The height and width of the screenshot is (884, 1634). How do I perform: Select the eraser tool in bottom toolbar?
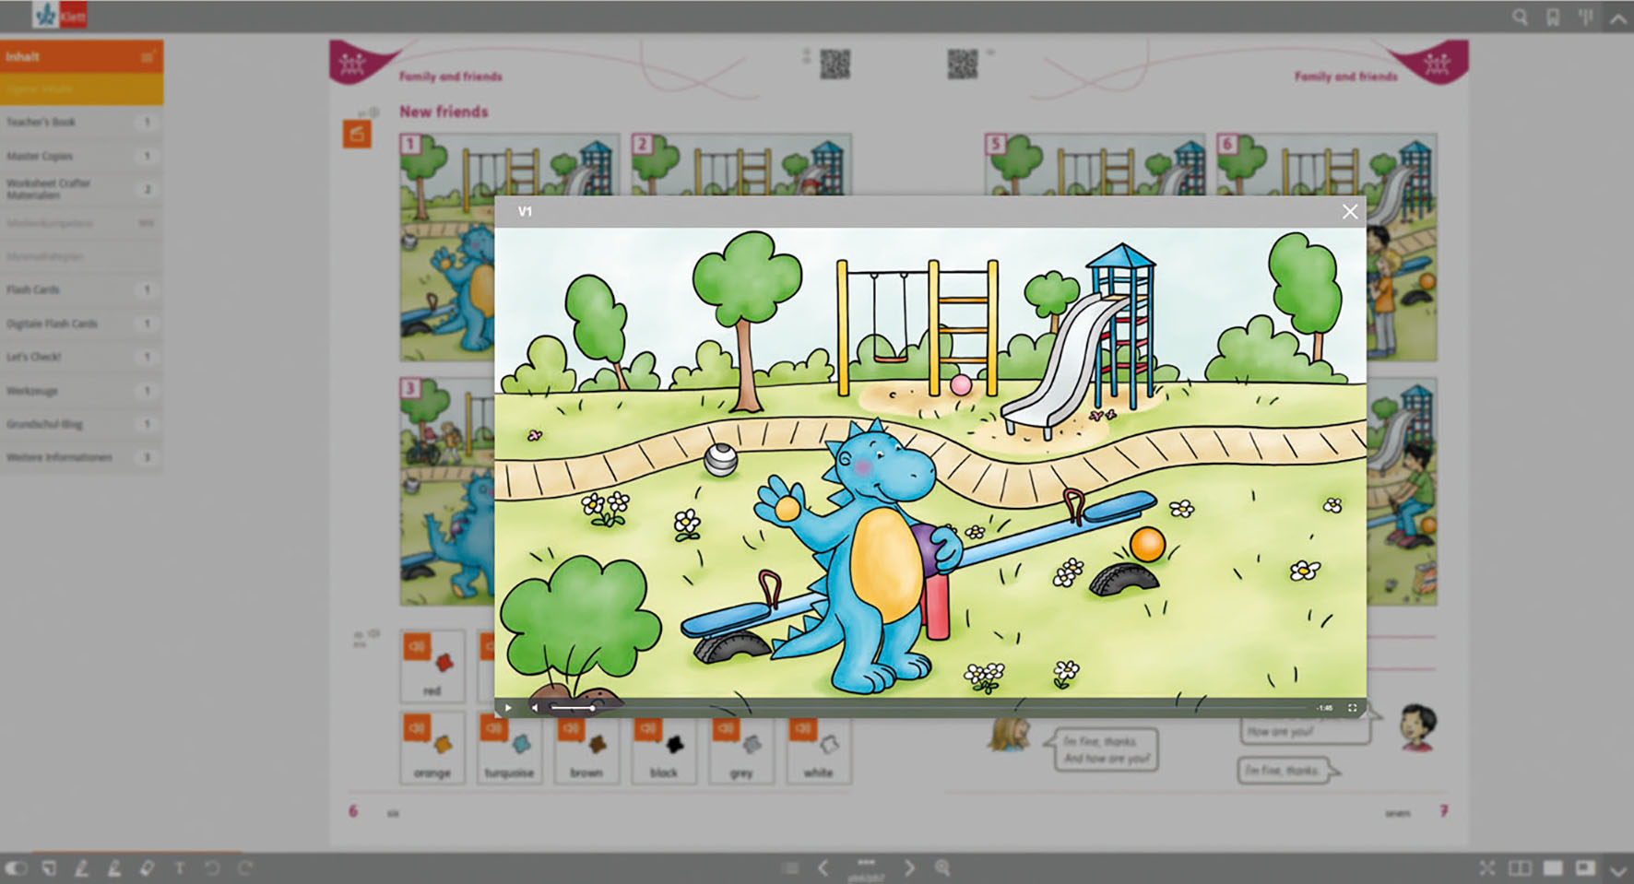point(146,868)
